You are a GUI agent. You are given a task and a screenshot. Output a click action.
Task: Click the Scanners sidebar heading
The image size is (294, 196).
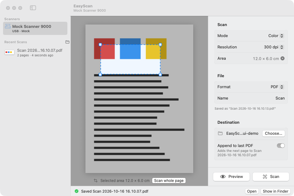click(12, 19)
